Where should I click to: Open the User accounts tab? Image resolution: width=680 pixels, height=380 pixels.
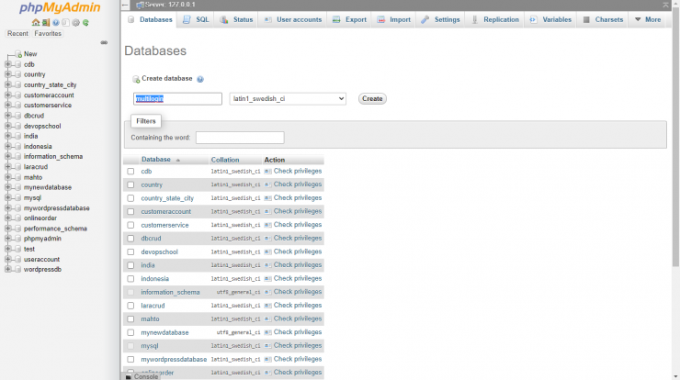click(x=293, y=19)
